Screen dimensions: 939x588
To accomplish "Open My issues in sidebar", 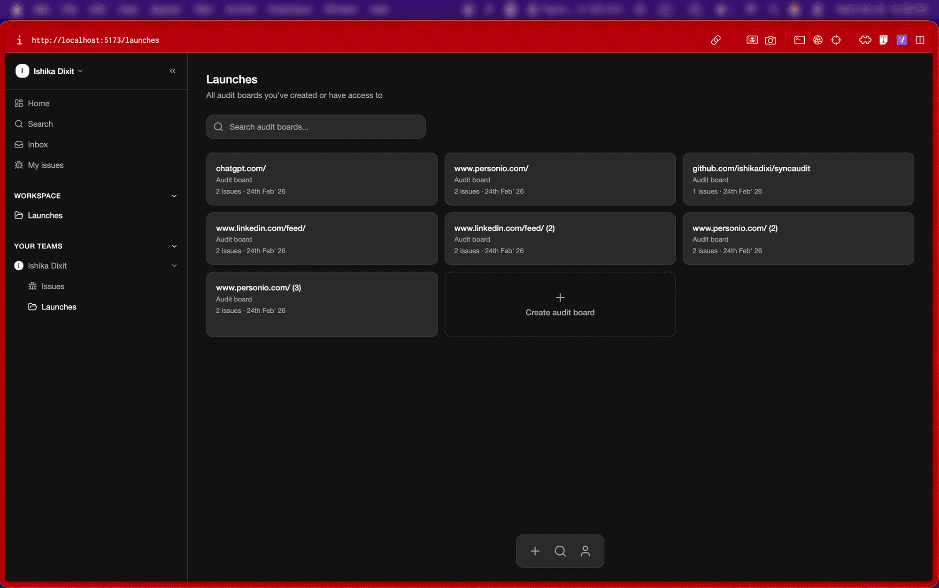I will (x=45, y=165).
